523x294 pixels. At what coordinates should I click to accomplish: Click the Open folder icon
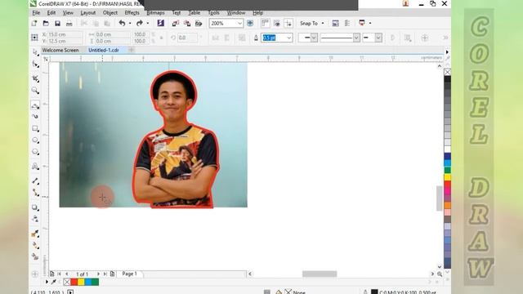tap(46, 24)
